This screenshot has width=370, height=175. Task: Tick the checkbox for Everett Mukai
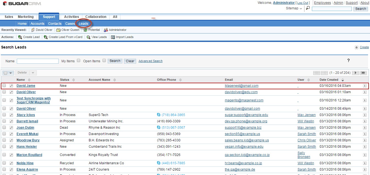pos(4,134)
